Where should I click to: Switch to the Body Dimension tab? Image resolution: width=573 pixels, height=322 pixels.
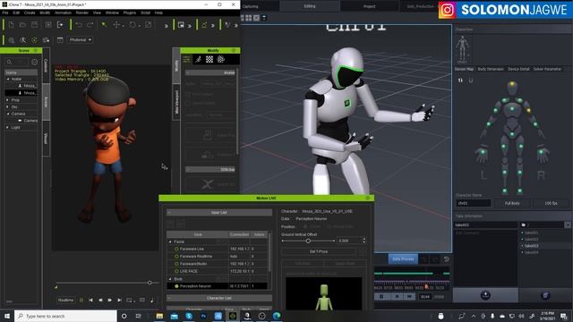491,69
